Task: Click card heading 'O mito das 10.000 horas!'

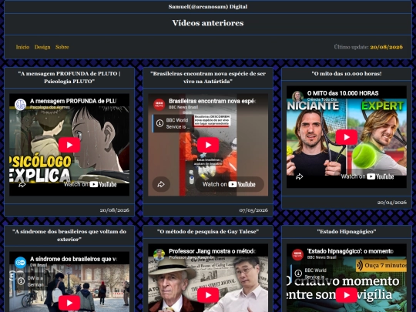Action: coord(347,74)
